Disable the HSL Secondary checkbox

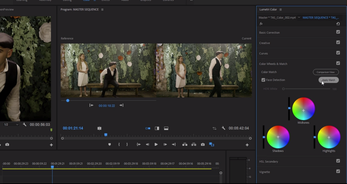[x=338, y=161]
